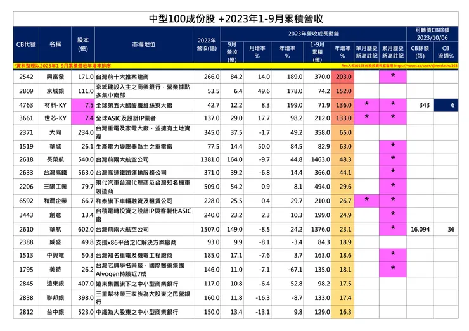This screenshot has height=331, width=469.
Task: Select stock code 6592
Action: [x=26, y=201]
